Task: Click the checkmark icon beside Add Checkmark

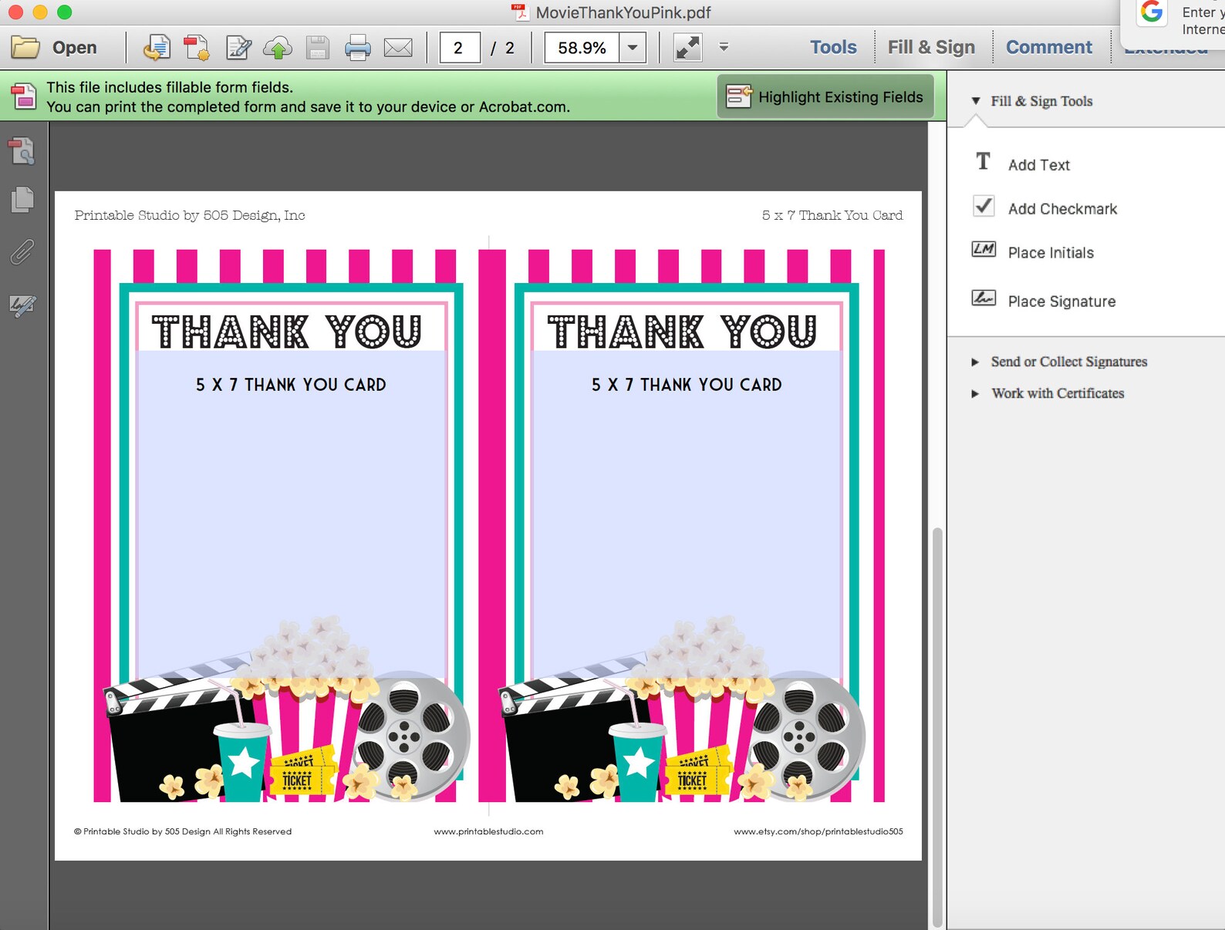Action: [984, 206]
